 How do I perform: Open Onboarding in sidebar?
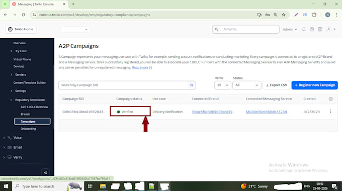[x=28, y=129]
